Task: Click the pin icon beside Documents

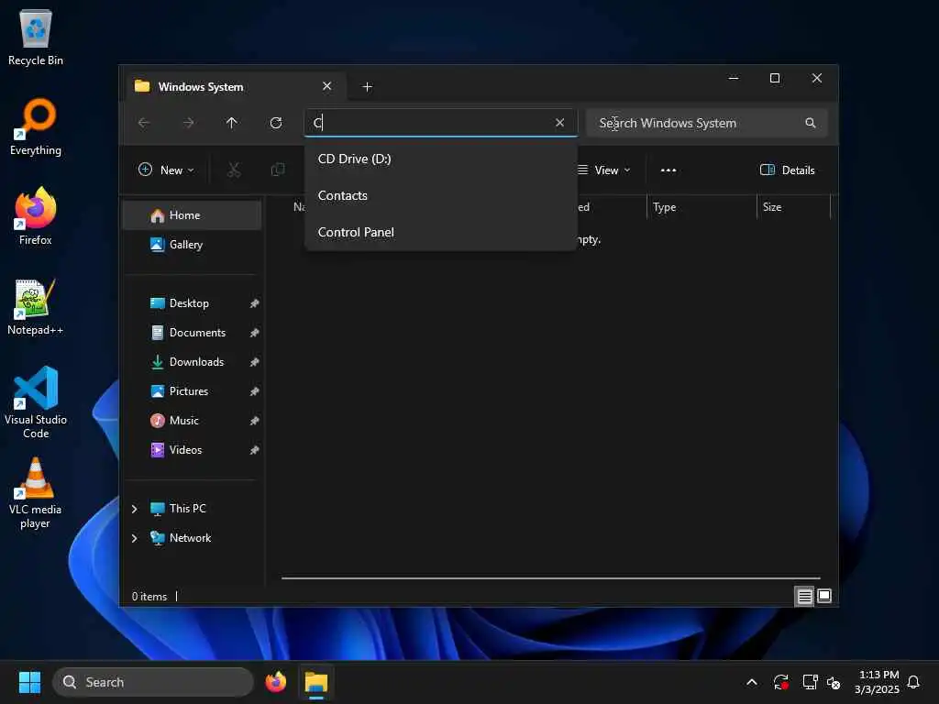Action: [x=255, y=333]
